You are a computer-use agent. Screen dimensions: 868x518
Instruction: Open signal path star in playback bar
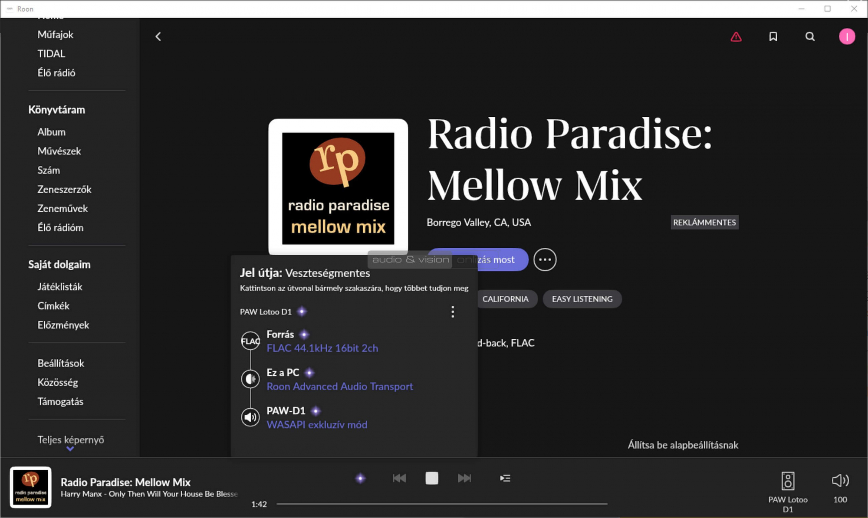click(361, 479)
